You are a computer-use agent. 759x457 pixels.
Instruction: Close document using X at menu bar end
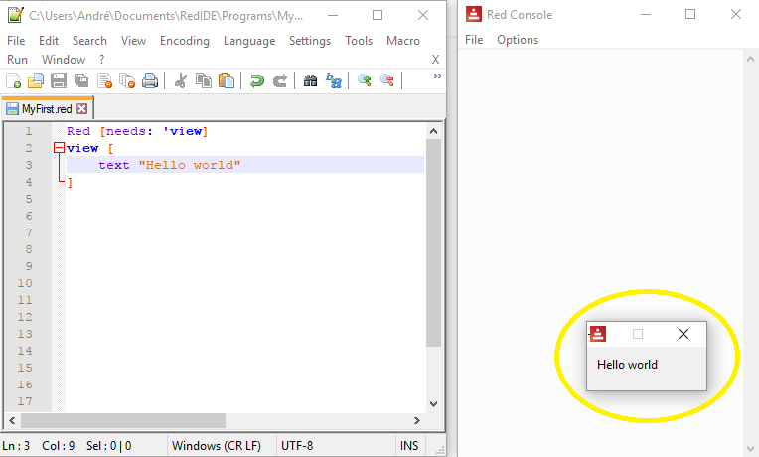[435, 60]
